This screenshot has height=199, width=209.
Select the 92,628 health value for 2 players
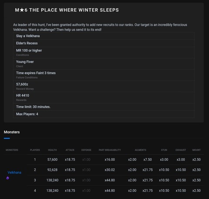point(52,170)
